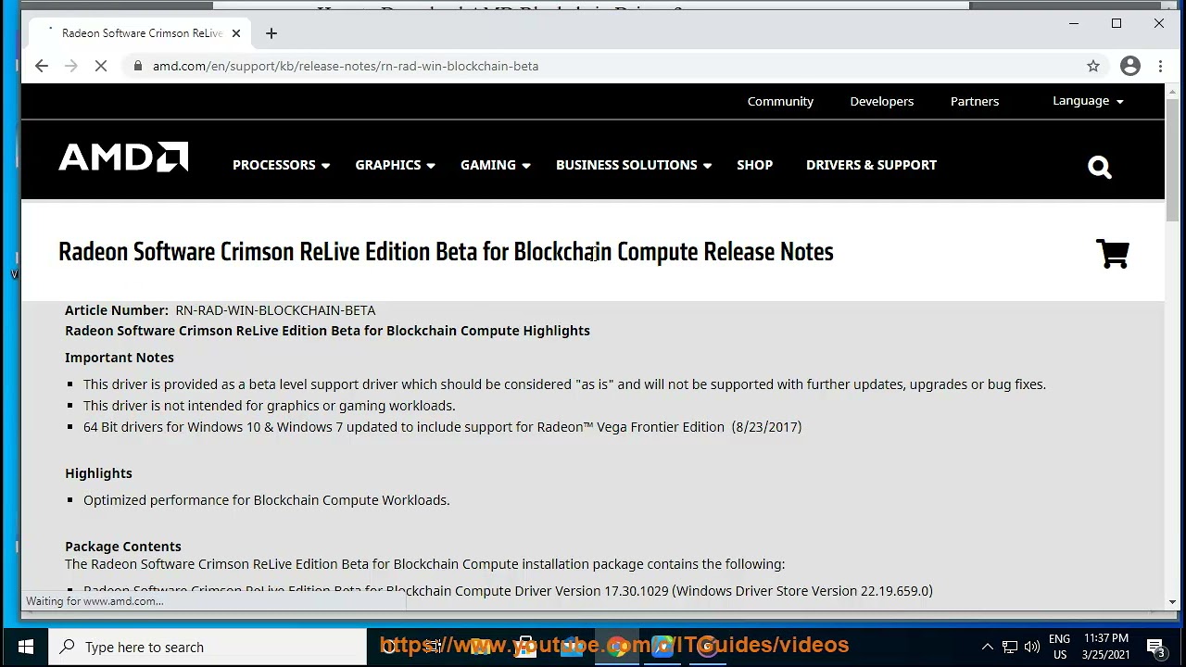Open the clock showing 11:37 PM
Image resolution: width=1186 pixels, height=667 pixels.
[x=1105, y=647]
